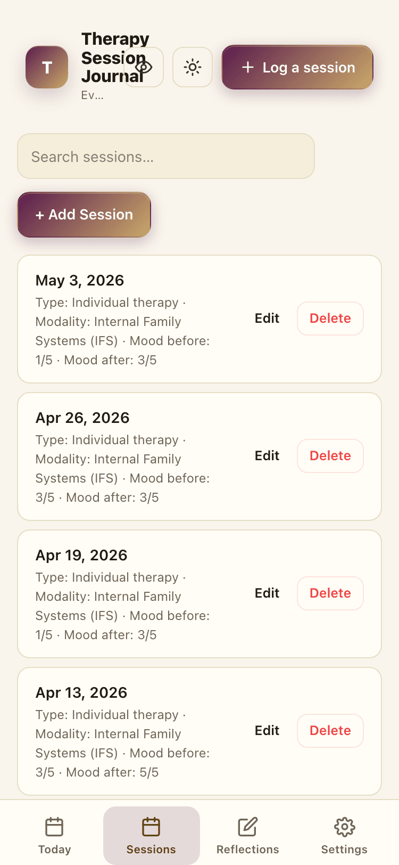The width and height of the screenshot is (399, 865).
Task: Open Reflections pencil icon tab
Action: pyautogui.click(x=248, y=827)
